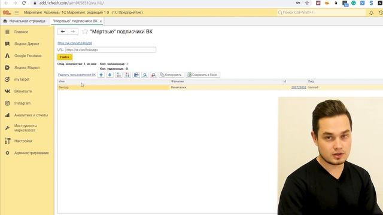This screenshot has width=383, height=215.
Task: Open the 1C main menu hamburger icon
Action: coord(17,13)
